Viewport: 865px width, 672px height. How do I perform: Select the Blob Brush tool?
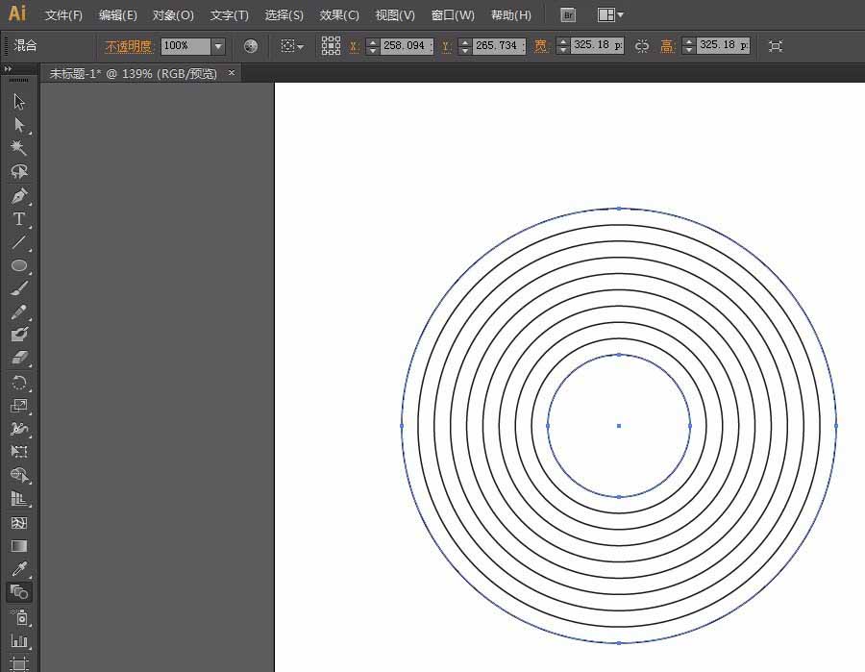coord(19,335)
